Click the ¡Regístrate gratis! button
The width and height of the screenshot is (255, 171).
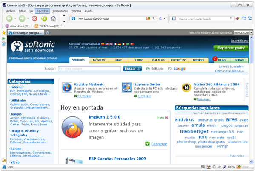(231, 48)
